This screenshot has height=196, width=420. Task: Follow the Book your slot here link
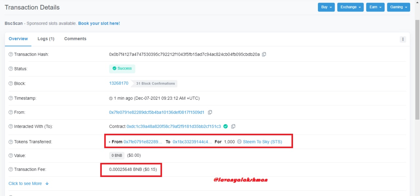tap(99, 24)
